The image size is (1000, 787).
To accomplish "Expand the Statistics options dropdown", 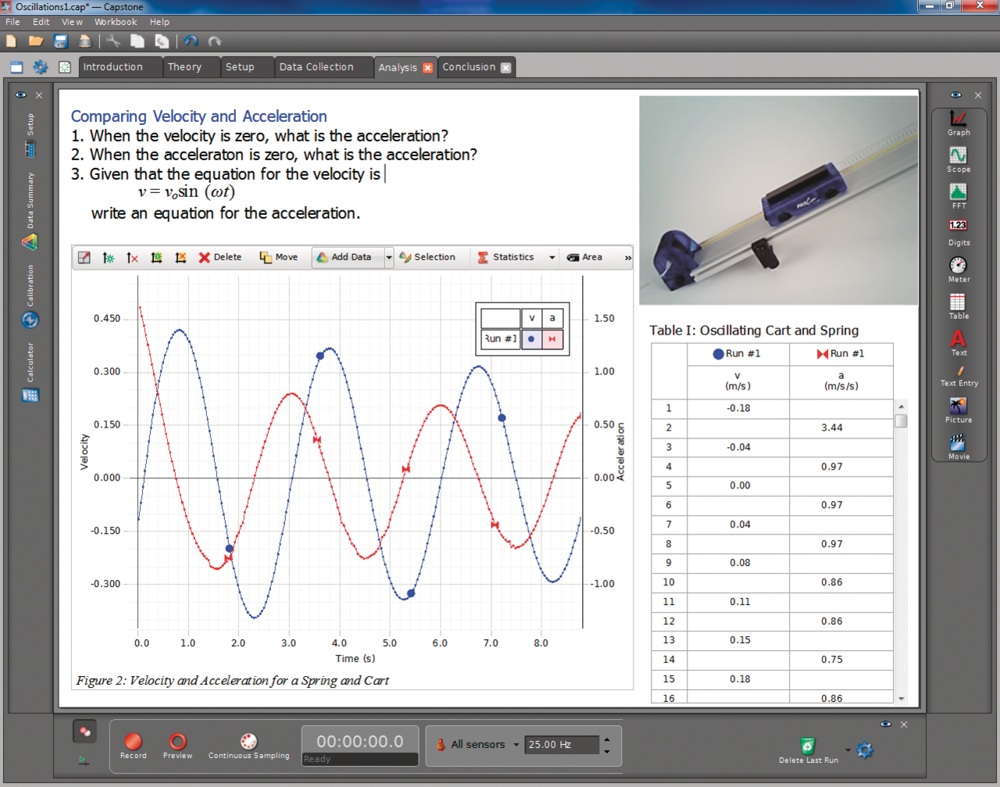I will (552, 257).
